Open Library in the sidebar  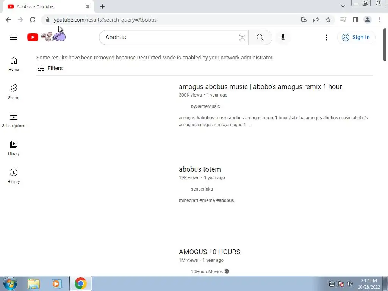click(14, 148)
